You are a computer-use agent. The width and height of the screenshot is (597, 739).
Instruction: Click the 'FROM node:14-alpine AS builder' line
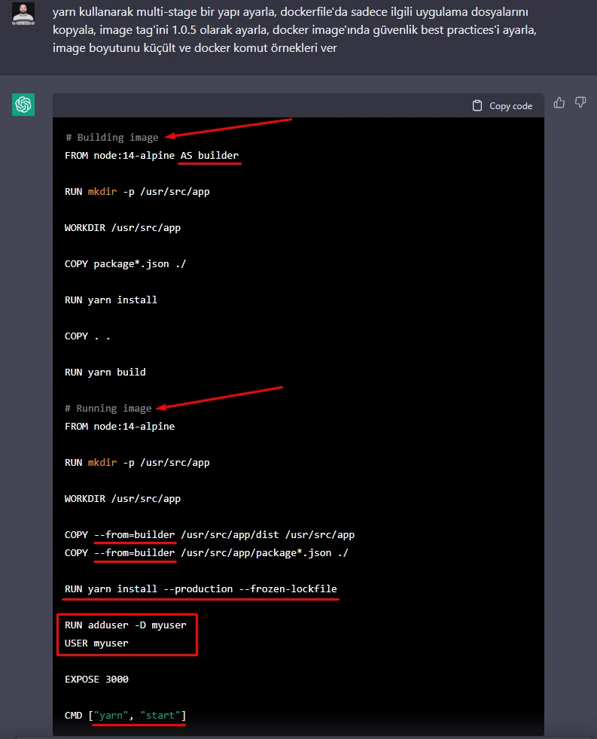[151, 156]
